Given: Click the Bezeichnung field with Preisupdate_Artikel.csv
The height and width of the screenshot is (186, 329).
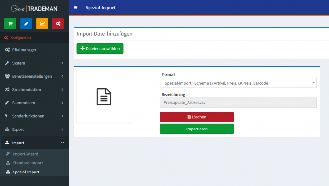Looking at the screenshot, I should tap(238, 102).
